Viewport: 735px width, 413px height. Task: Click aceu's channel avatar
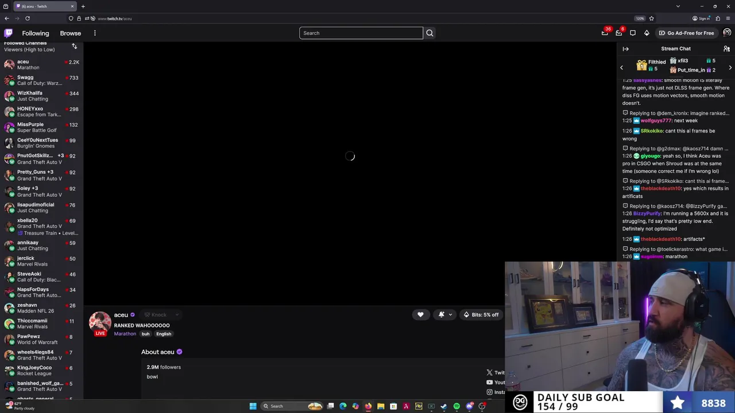coord(100,324)
